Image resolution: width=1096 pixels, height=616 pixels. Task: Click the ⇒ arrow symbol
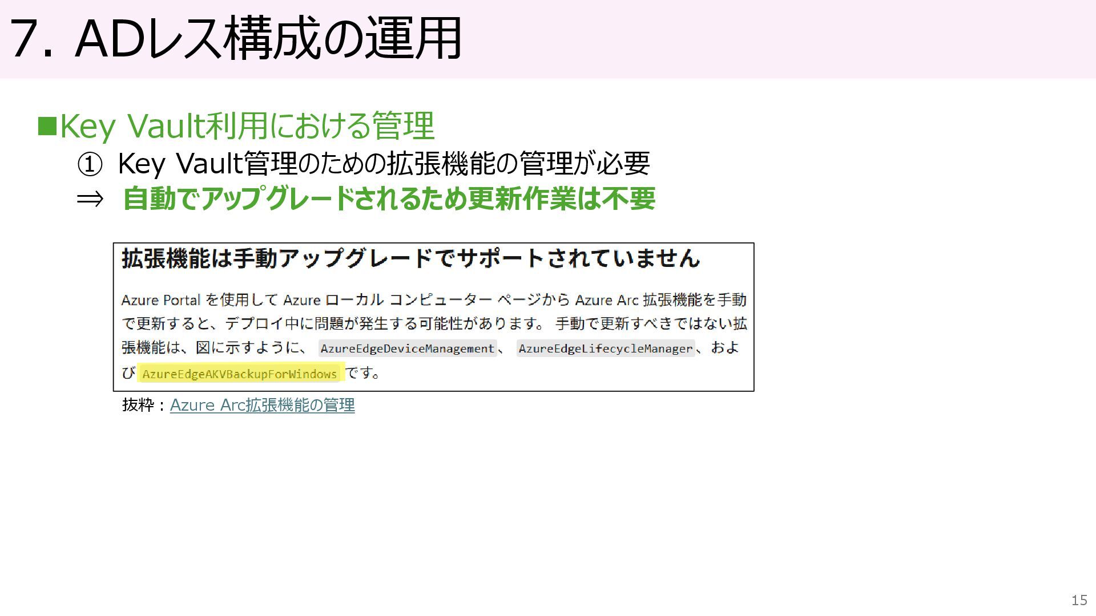[90, 199]
